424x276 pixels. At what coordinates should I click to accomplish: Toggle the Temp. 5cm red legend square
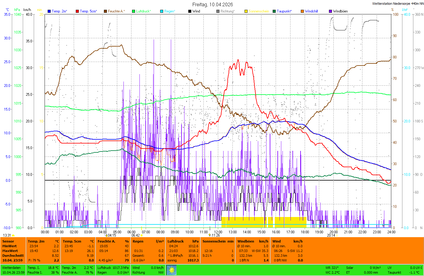[77, 11]
